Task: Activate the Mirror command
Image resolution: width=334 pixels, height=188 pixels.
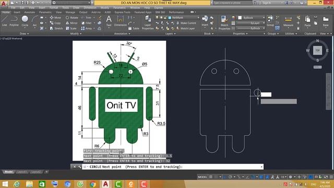Action: (71, 23)
